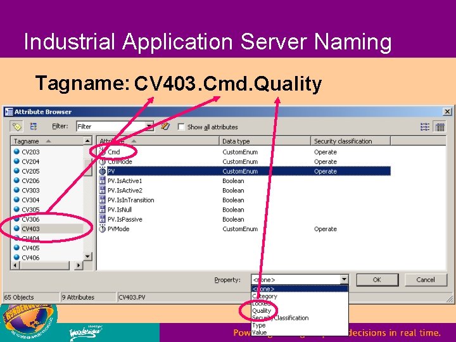
Task: Select the PV.IsPassive attribute name
Action: point(125,219)
